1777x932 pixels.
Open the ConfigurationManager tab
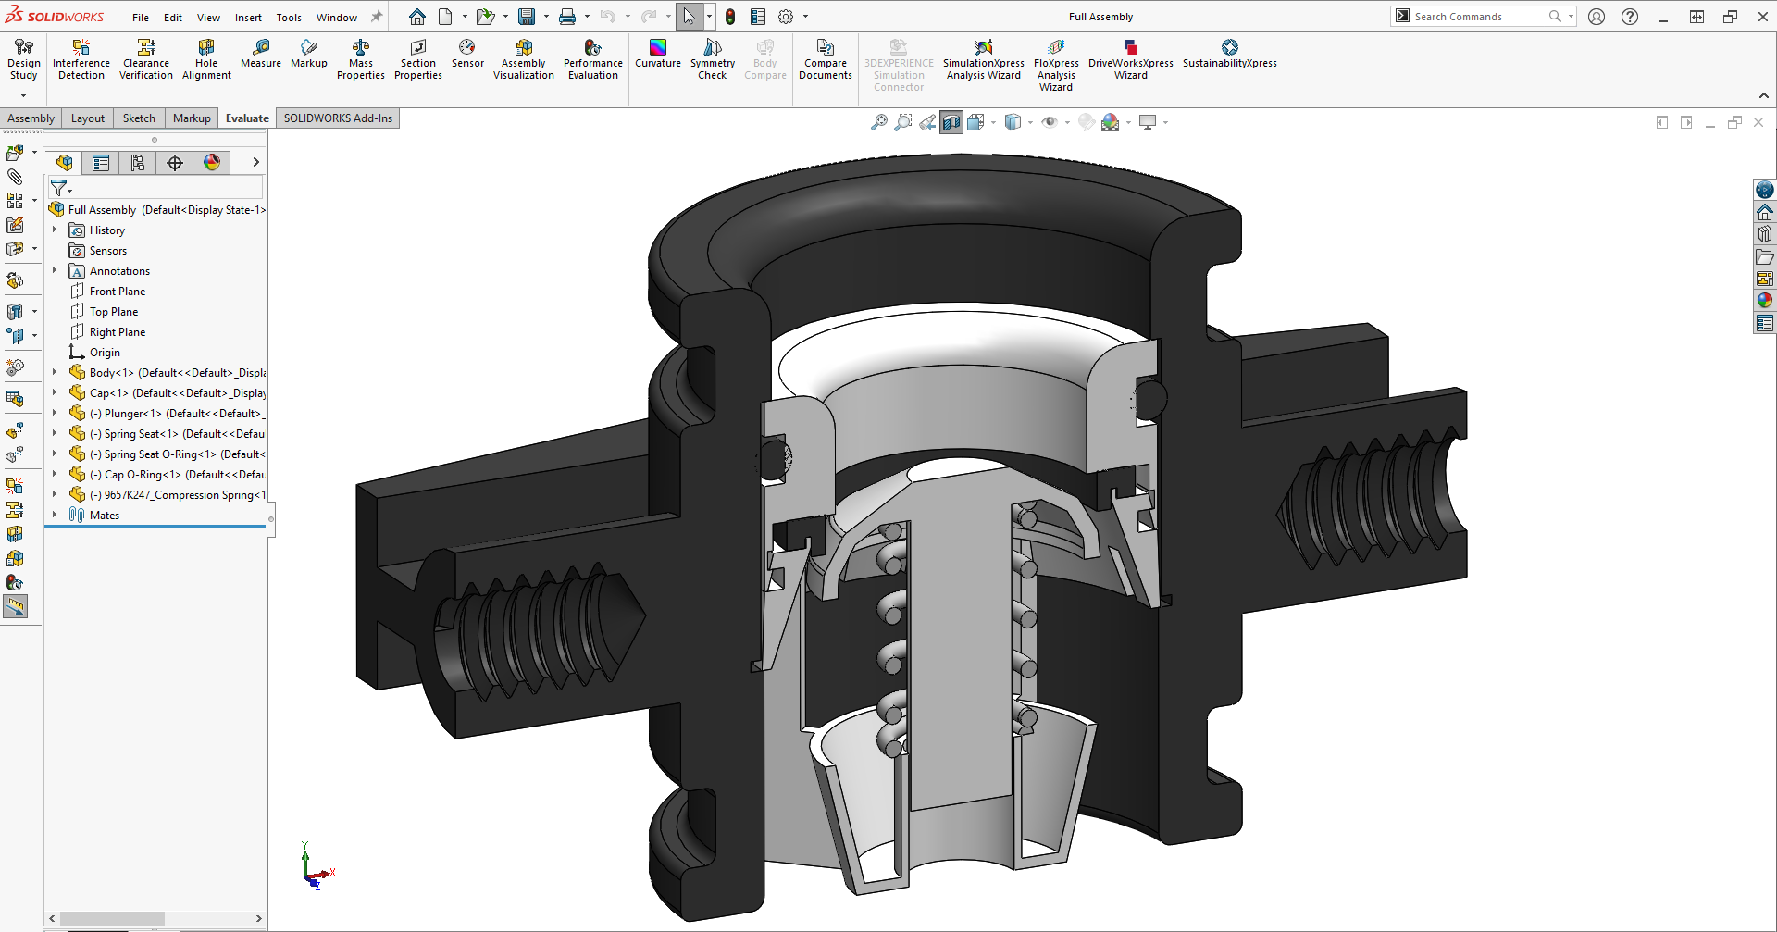pyautogui.click(x=138, y=163)
